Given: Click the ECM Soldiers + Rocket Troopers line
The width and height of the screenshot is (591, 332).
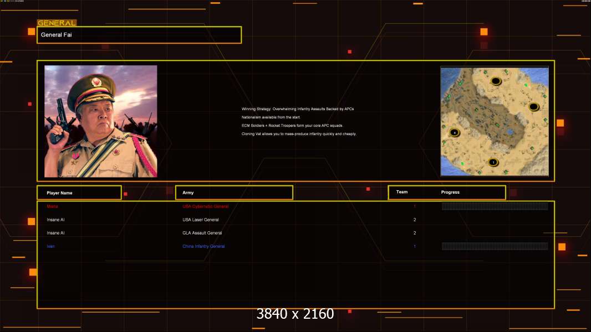Looking at the screenshot, I should (293, 125).
